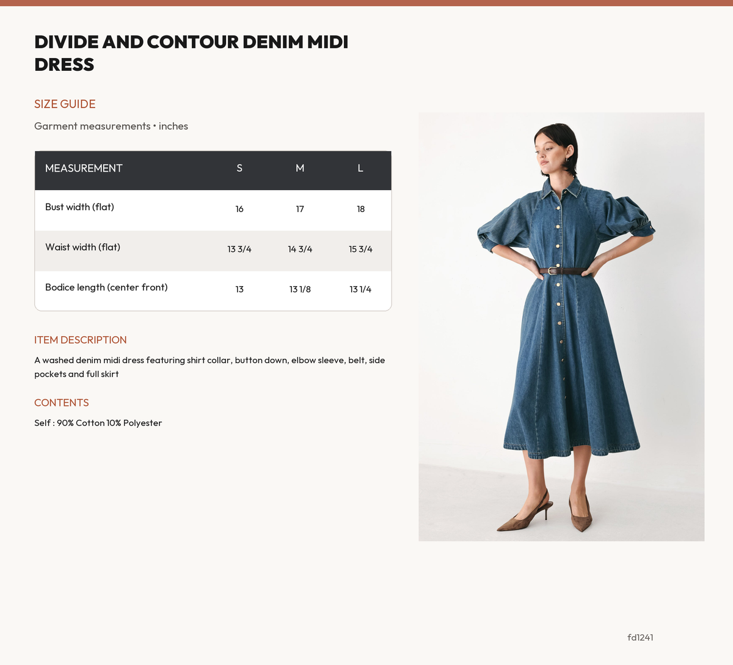Viewport: 733px width, 665px height.
Task: Click the washed denim dress description paragraph
Action: click(210, 367)
